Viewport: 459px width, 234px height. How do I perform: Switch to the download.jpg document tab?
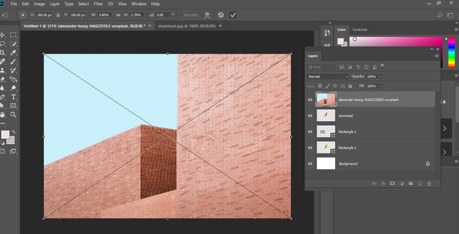pos(187,26)
